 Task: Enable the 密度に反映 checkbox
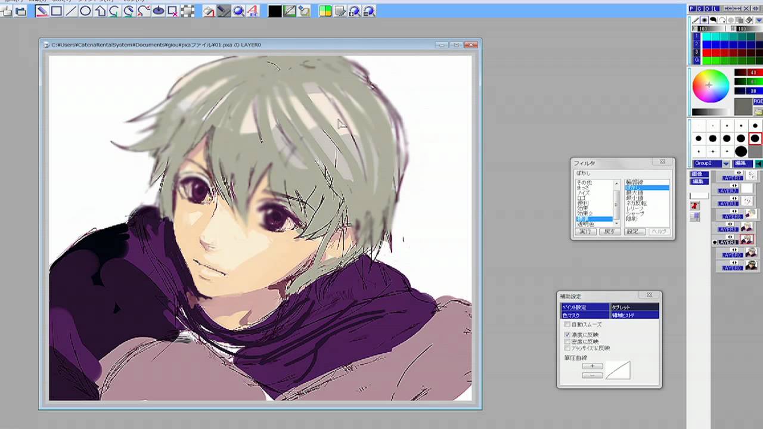[x=567, y=341]
